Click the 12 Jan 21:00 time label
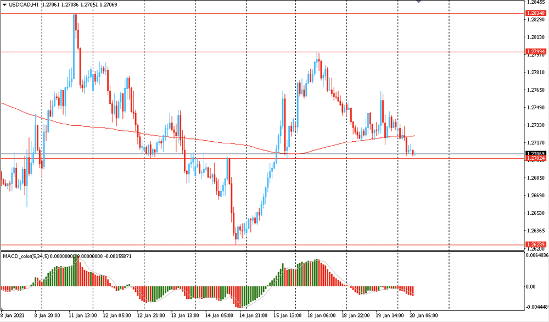 point(151,316)
